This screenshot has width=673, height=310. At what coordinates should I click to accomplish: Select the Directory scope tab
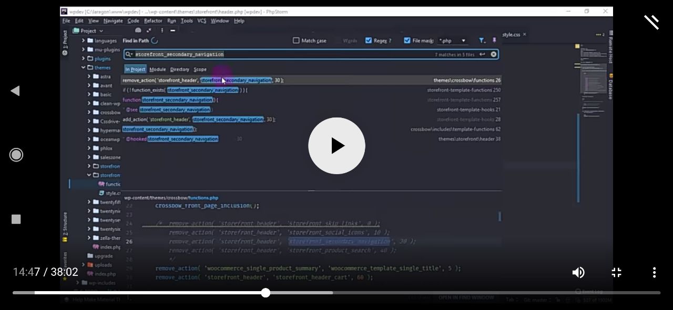point(180,69)
